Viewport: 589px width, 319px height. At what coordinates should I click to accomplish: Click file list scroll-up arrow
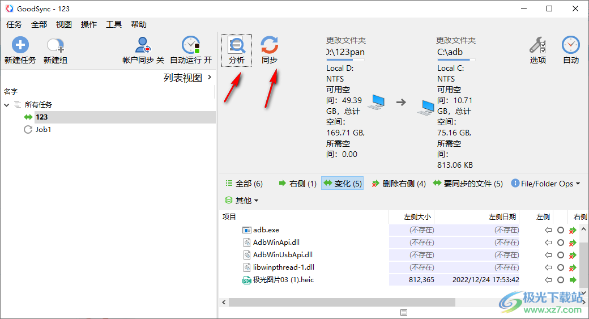click(x=583, y=229)
